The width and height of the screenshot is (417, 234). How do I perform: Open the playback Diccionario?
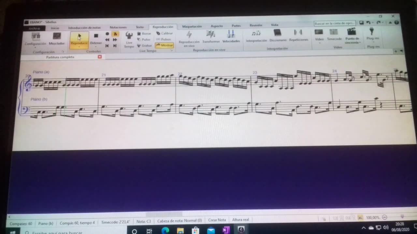278,35
